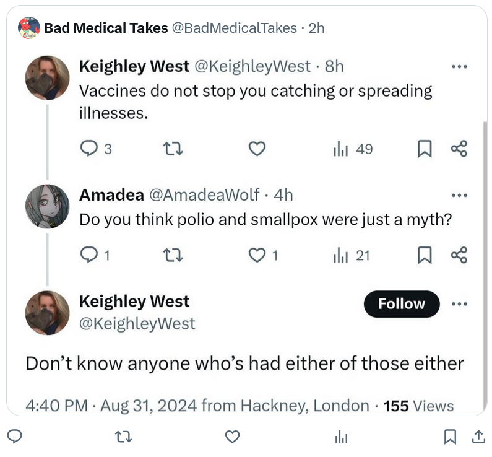Like Keighley West's vaccines tweet
This screenshot has width=492, height=457.
257,149
